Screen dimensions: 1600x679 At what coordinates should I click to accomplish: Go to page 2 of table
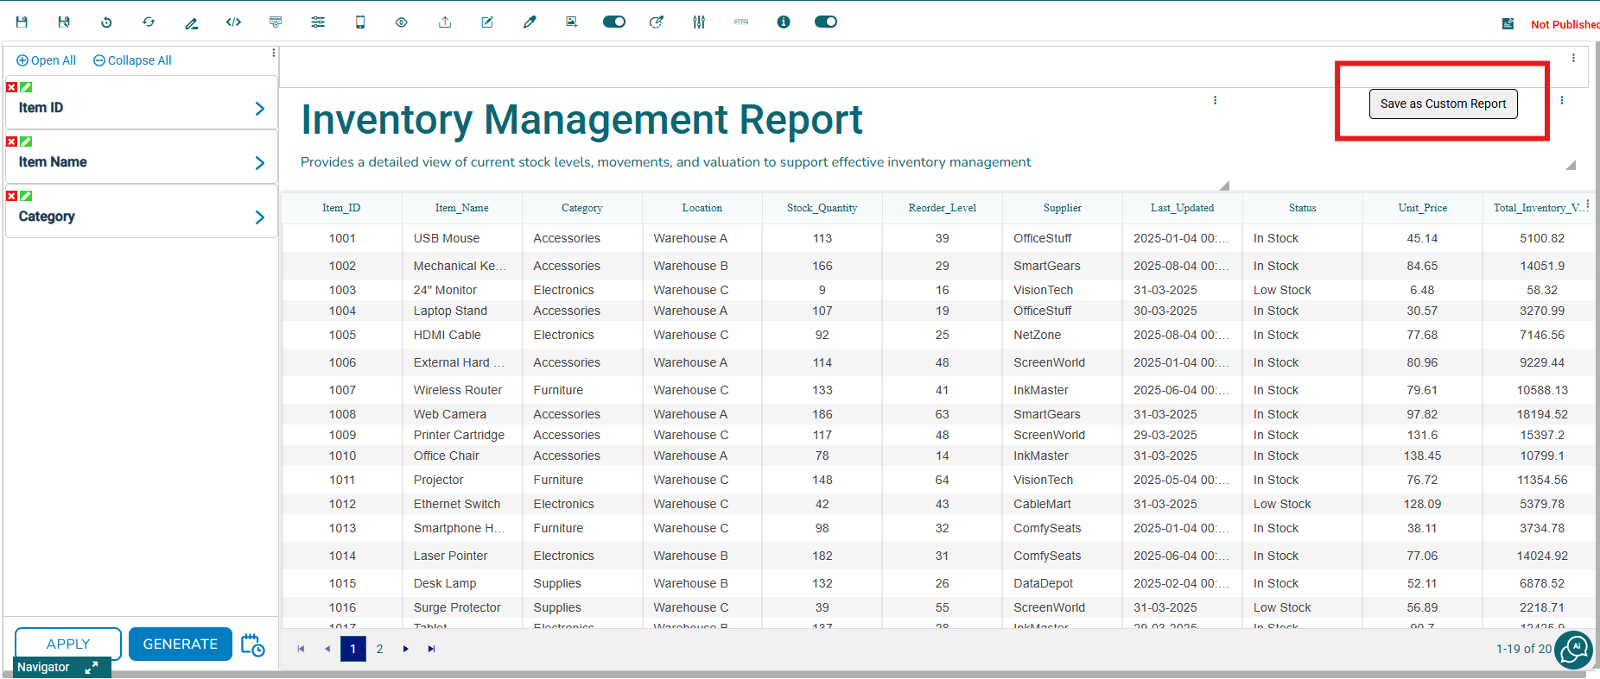pyautogui.click(x=379, y=649)
